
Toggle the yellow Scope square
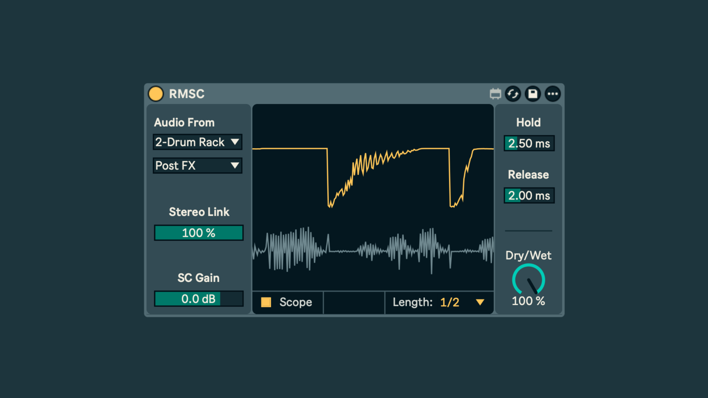point(266,302)
